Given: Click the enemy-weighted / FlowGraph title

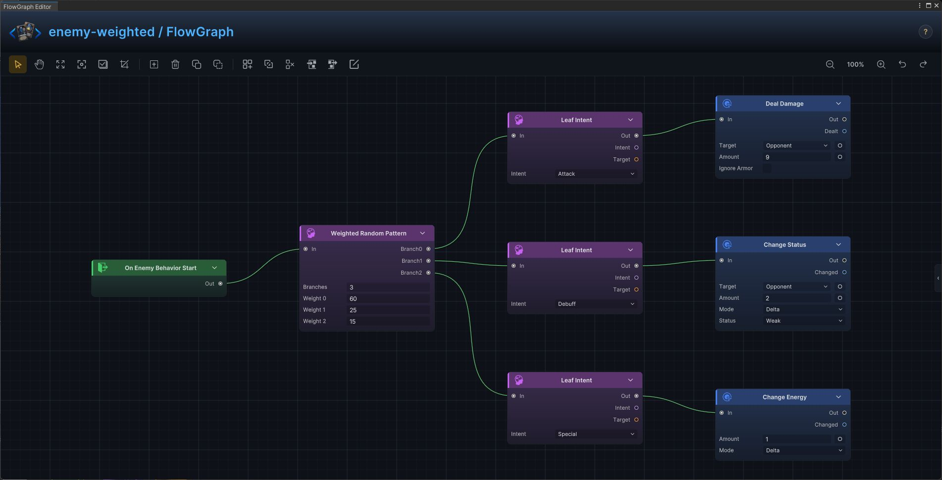Looking at the screenshot, I should (141, 32).
